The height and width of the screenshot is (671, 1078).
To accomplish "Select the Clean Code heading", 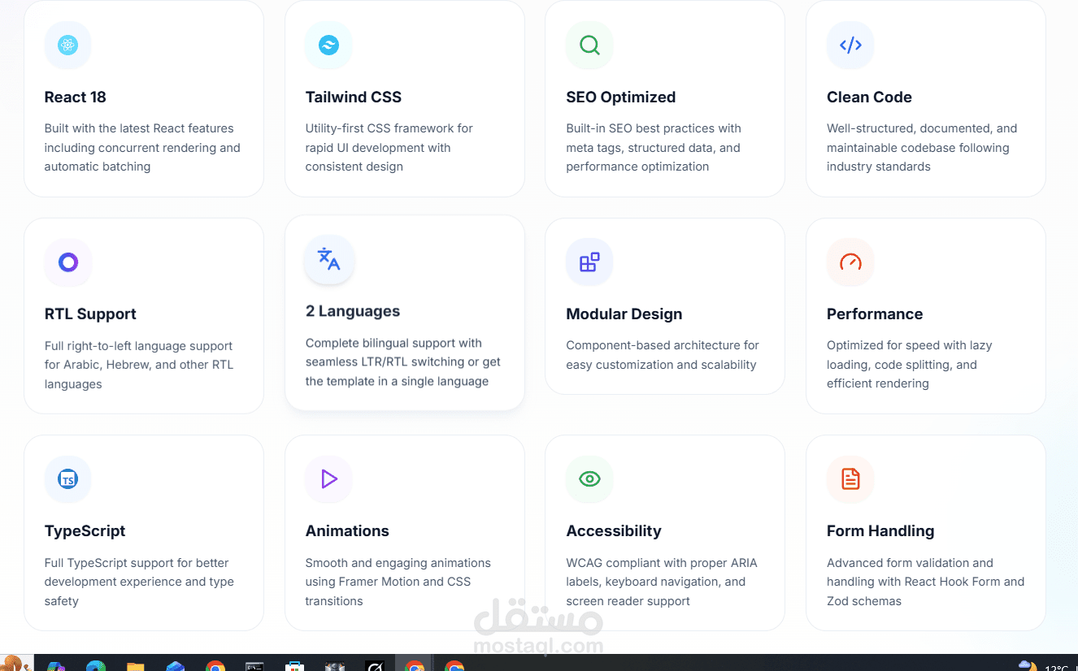I will point(869,97).
